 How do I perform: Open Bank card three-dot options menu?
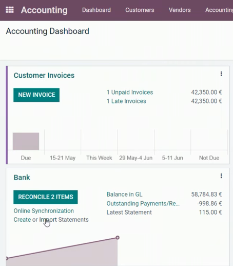[x=221, y=176]
